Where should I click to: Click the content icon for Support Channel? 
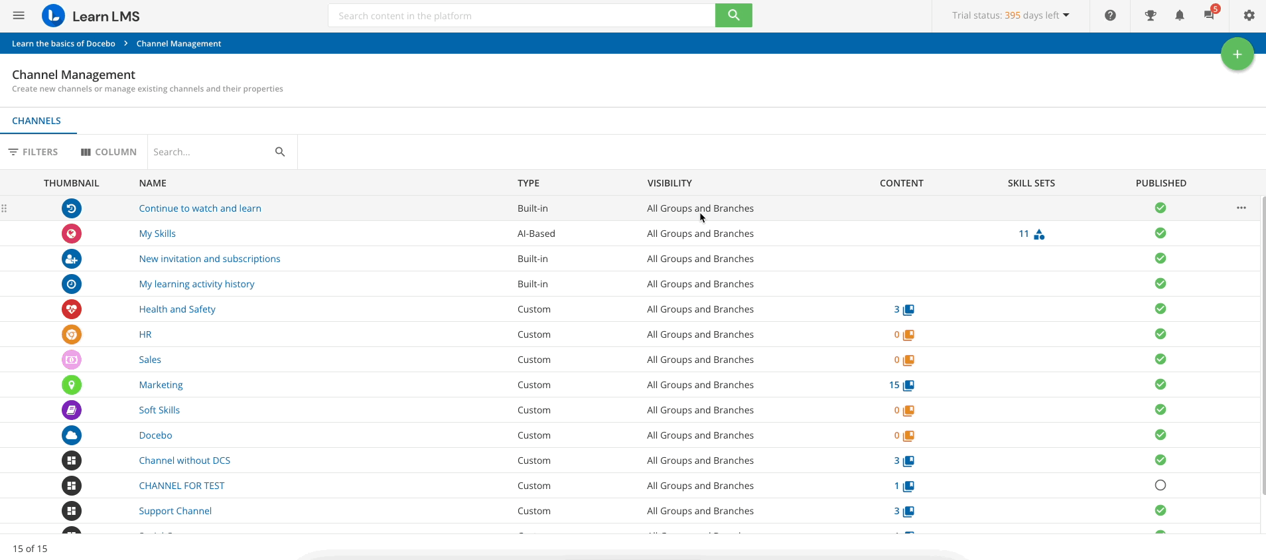tap(908, 512)
